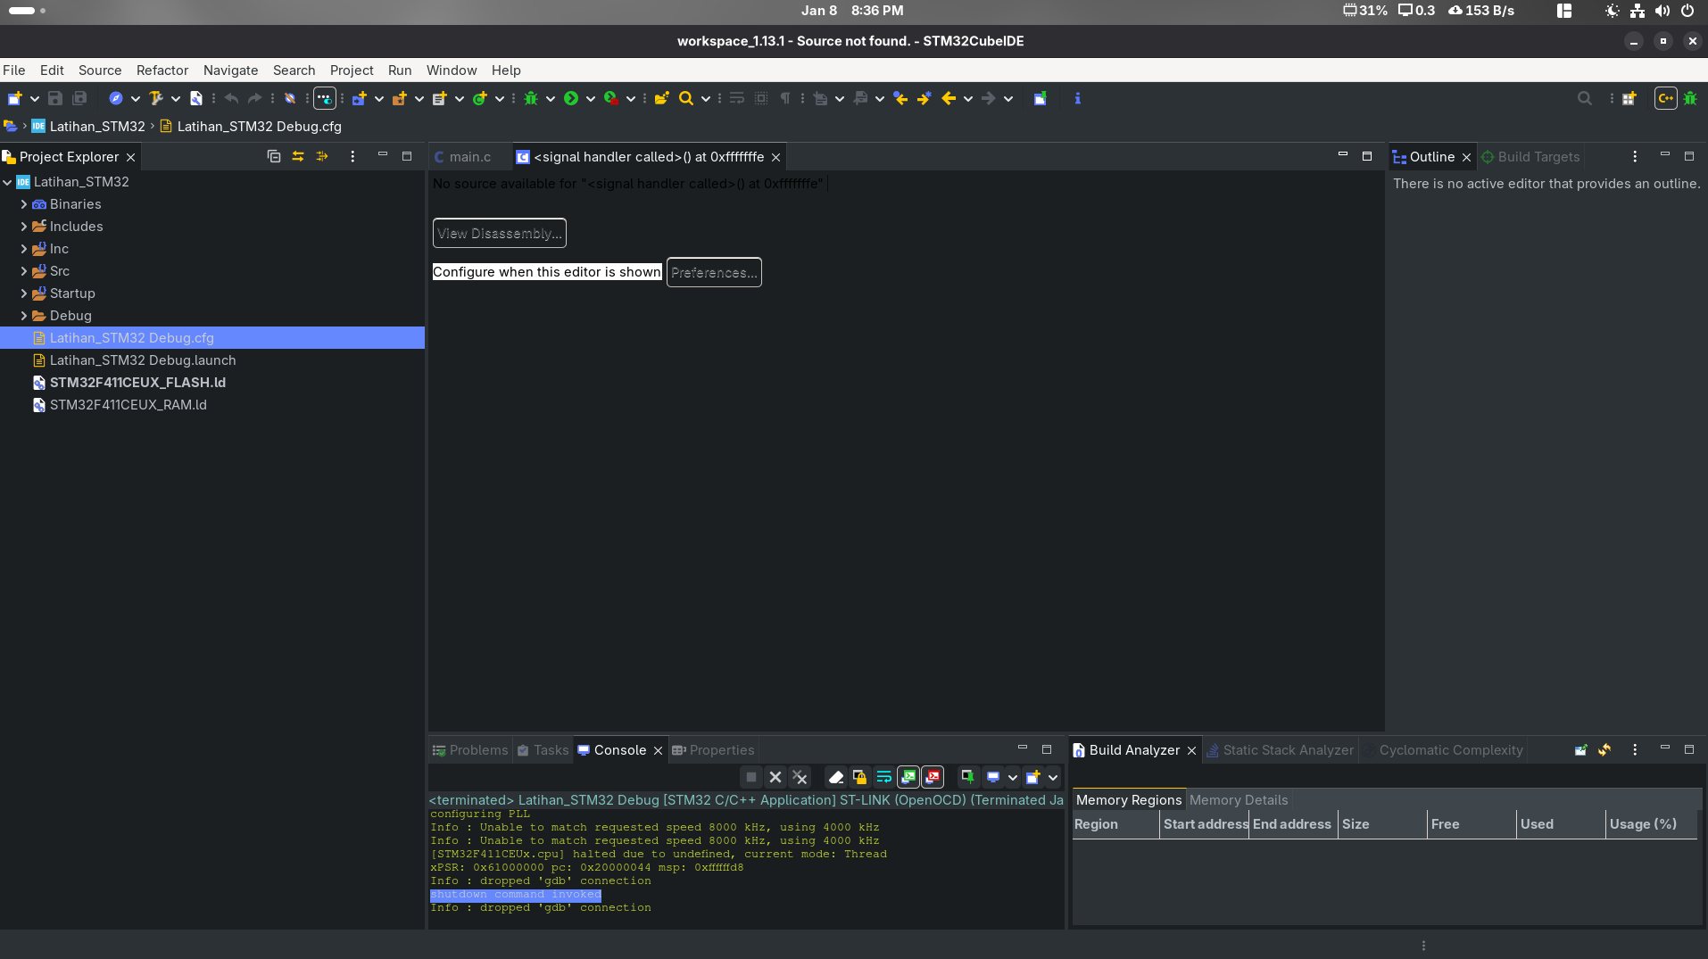Switch to the main.c editor tab

pos(469,157)
